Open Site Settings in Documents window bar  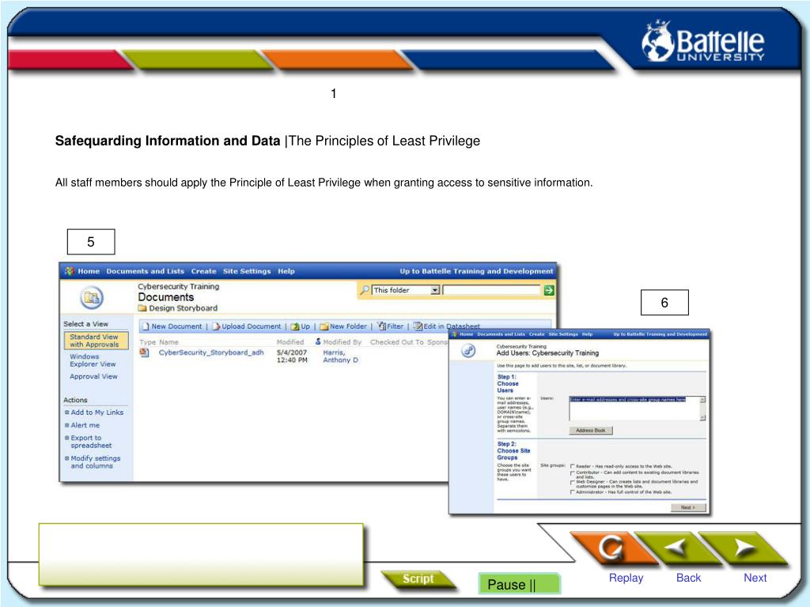247,271
